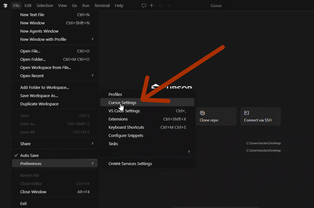
Task: Click the Clone repo button
Action: [x=216, y=117]
